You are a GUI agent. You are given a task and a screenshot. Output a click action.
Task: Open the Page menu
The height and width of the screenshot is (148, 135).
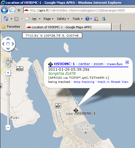click(x=48, y=19)
